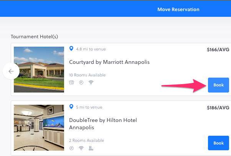This screenshot has width=231, height=156.
Task: Click the $166/AVG price label
Action: [218, 49]
